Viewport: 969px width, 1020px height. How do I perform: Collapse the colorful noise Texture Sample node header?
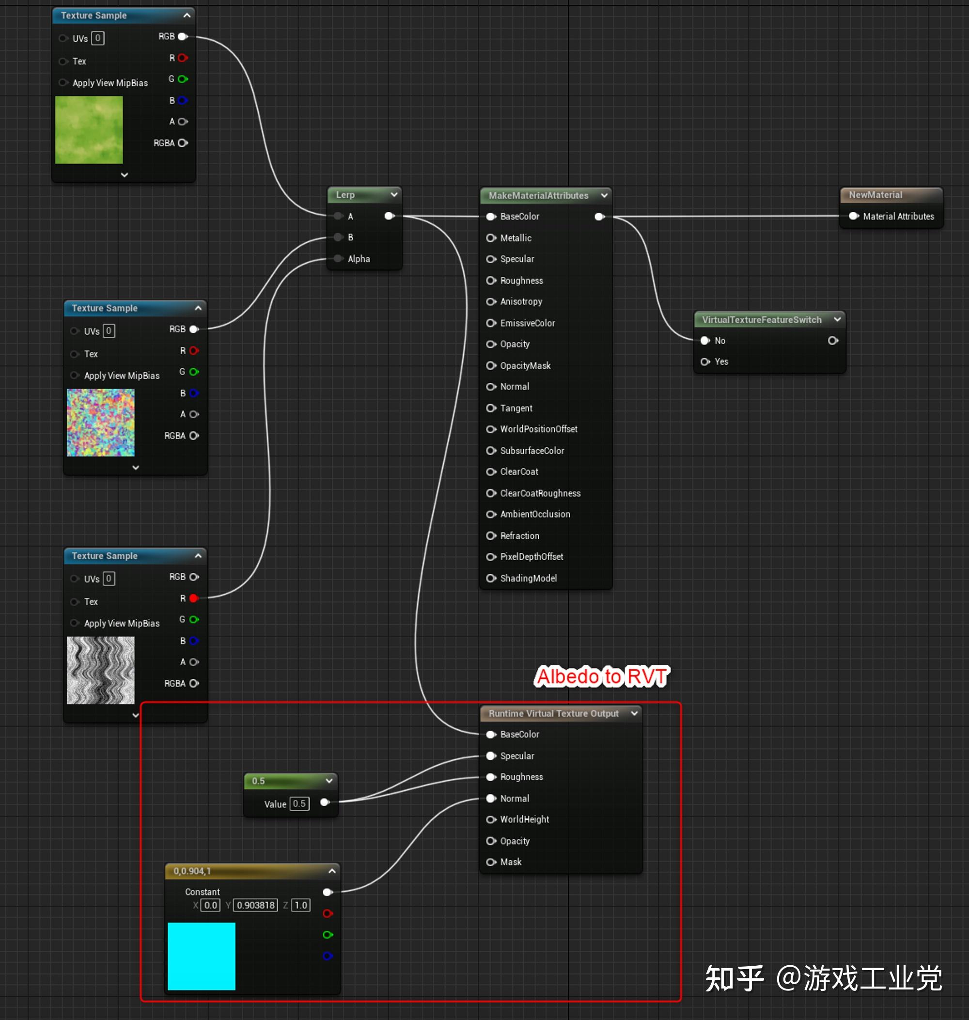[x=198, y=308]
